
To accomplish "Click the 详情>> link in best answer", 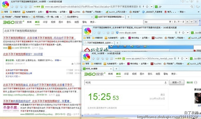I will point(58,60).
